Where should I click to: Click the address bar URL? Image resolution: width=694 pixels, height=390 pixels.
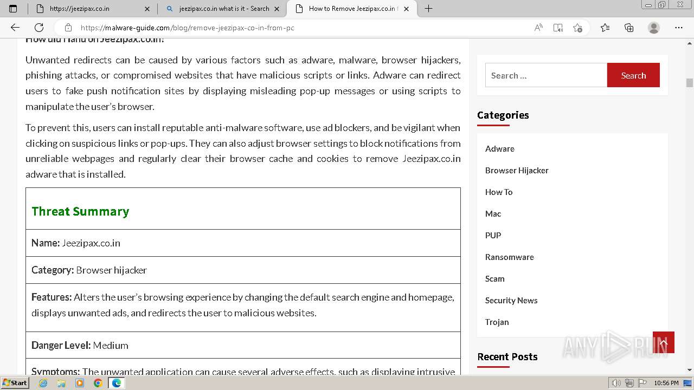(187, 28)
